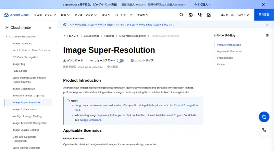Open the search magnifier icon
Screen dimensions: 274x151
click(x=182, y=15)
